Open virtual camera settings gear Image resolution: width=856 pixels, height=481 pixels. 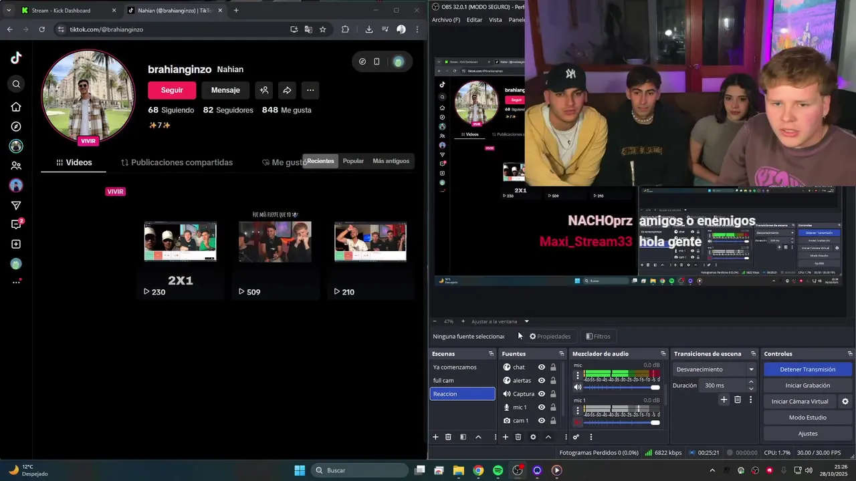click(x=845, y=402)
